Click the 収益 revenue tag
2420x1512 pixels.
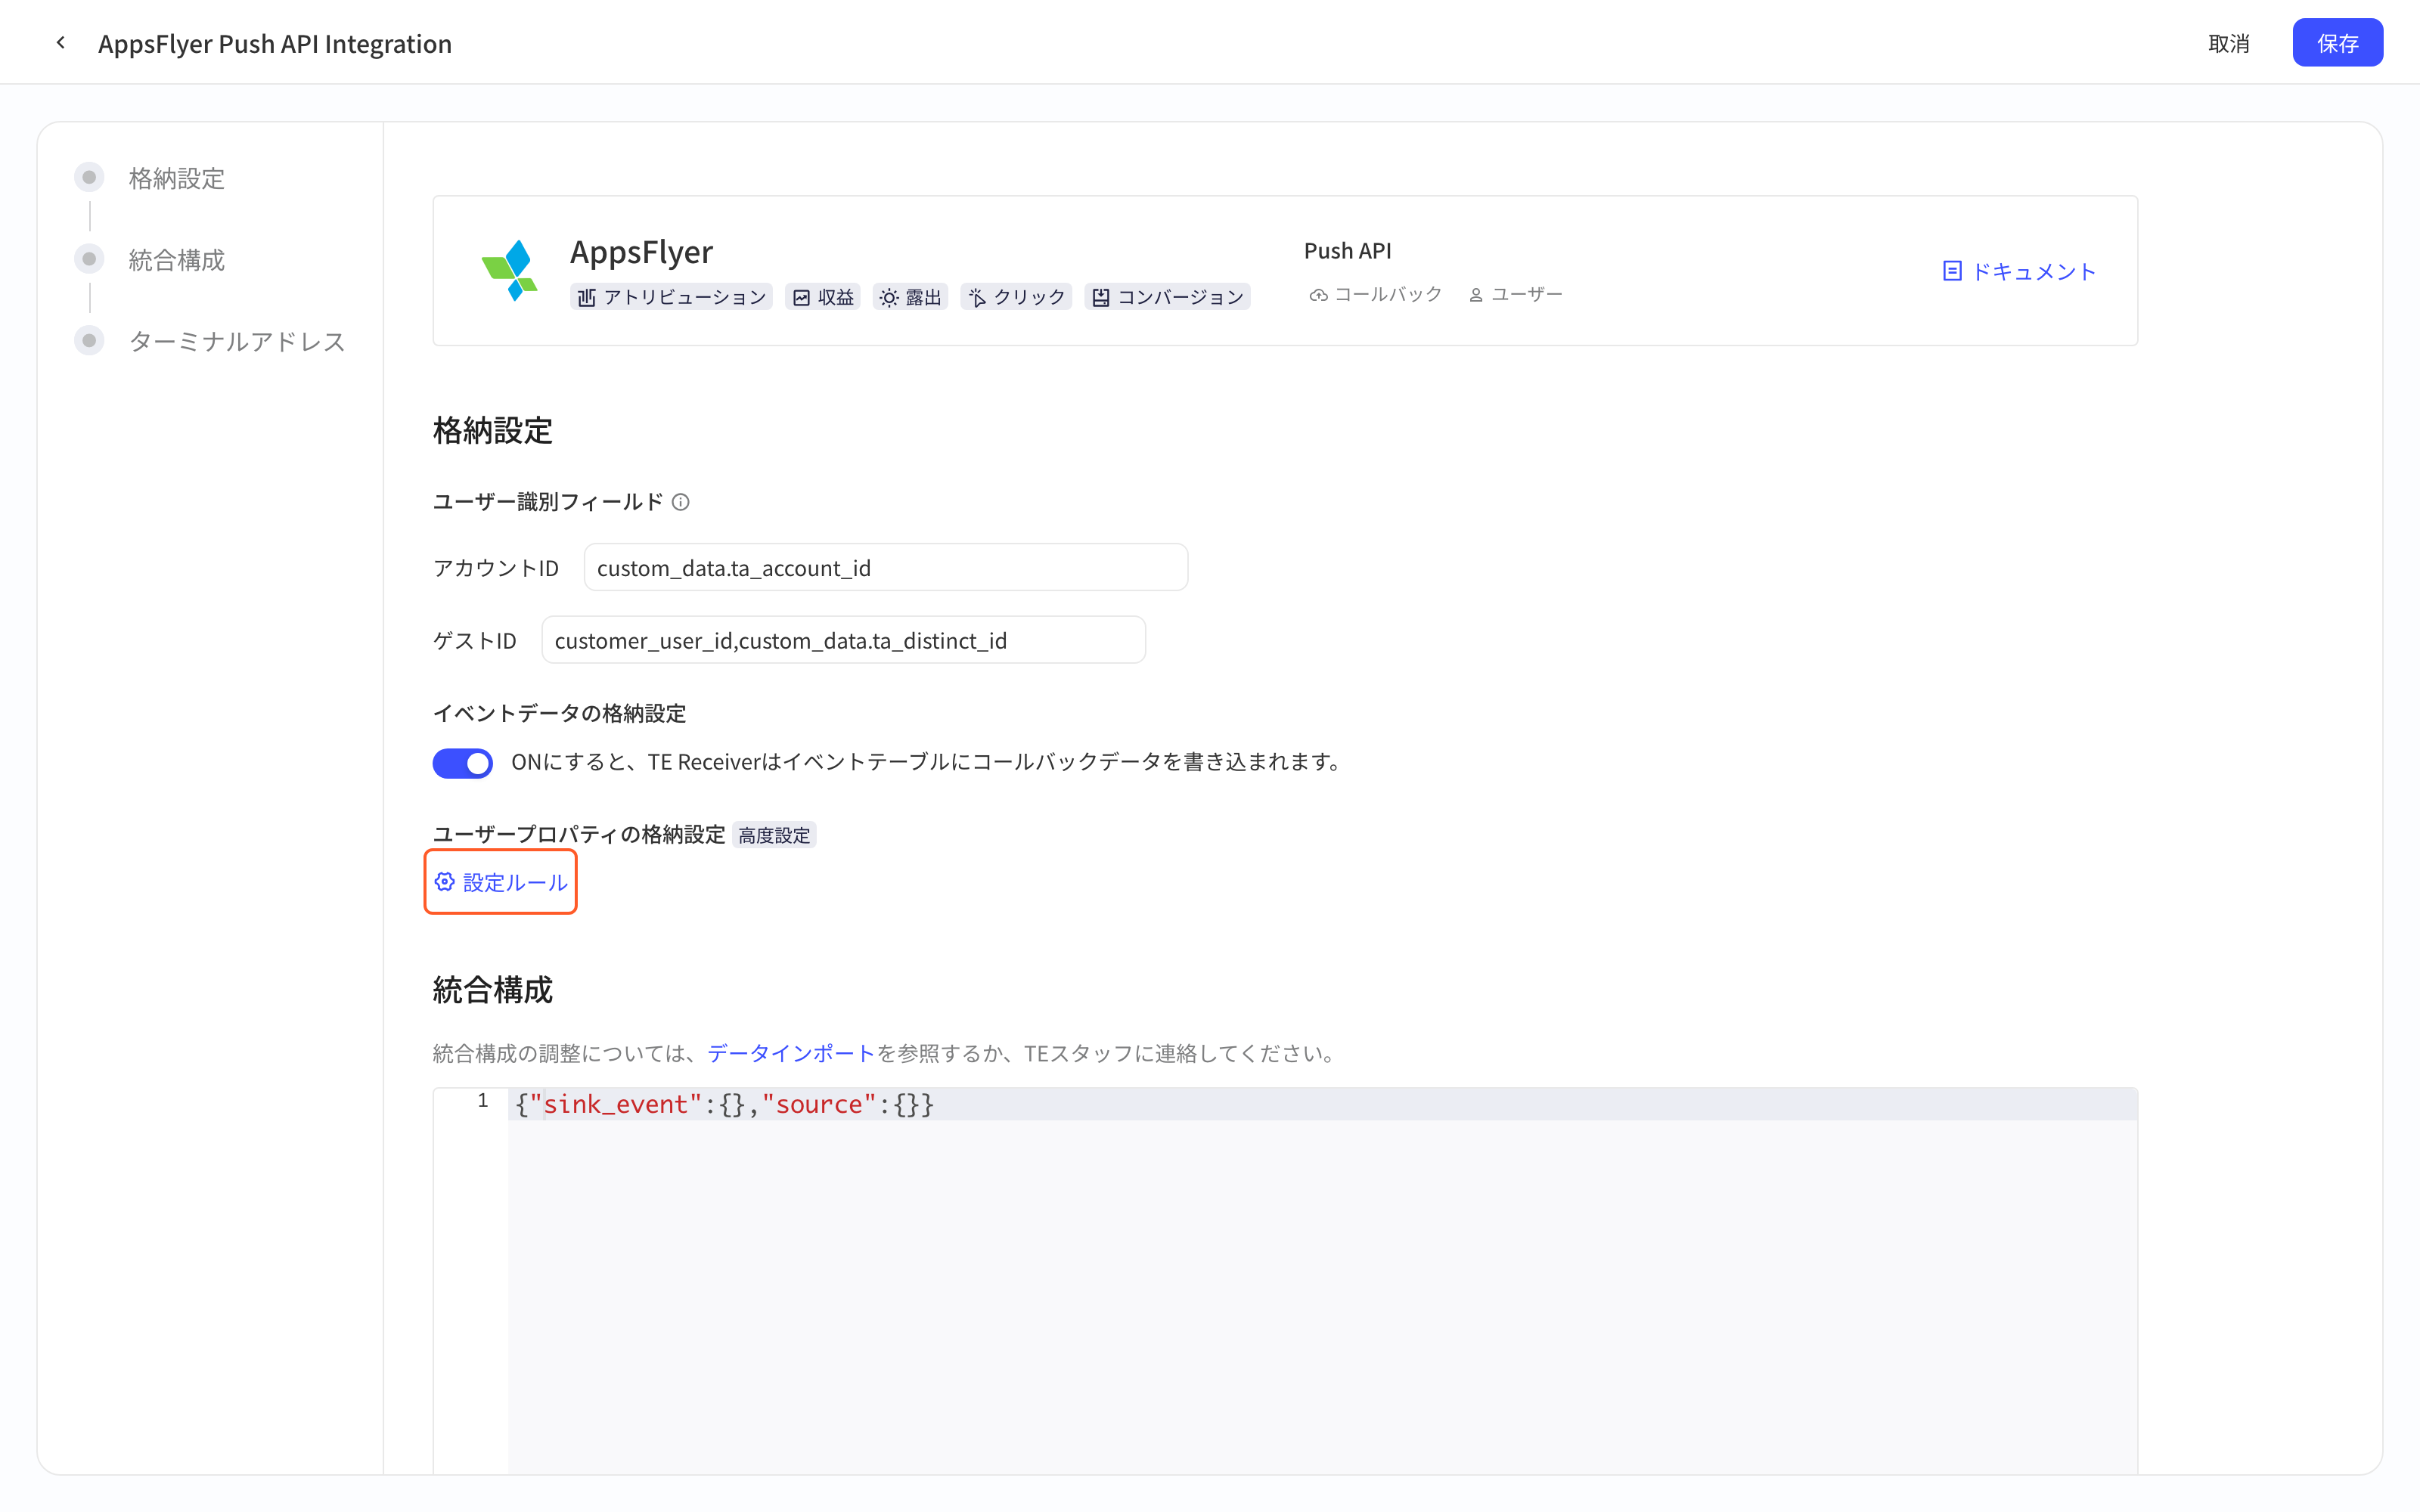pos(823,297)
